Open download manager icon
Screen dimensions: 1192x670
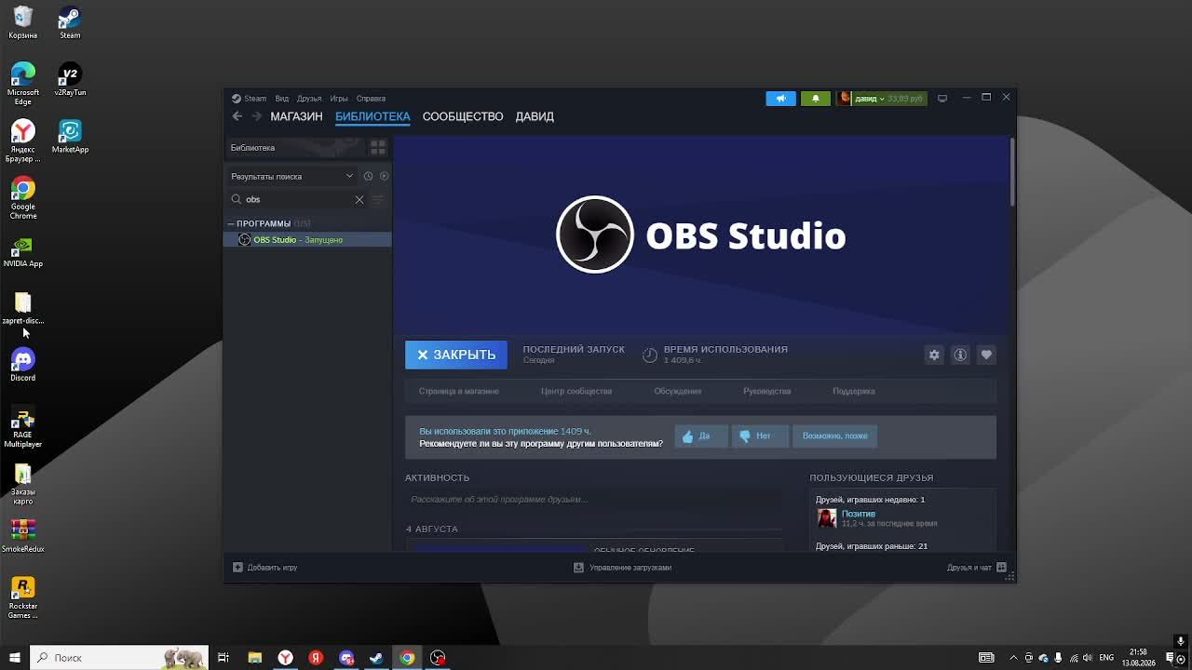pos(578,567)
